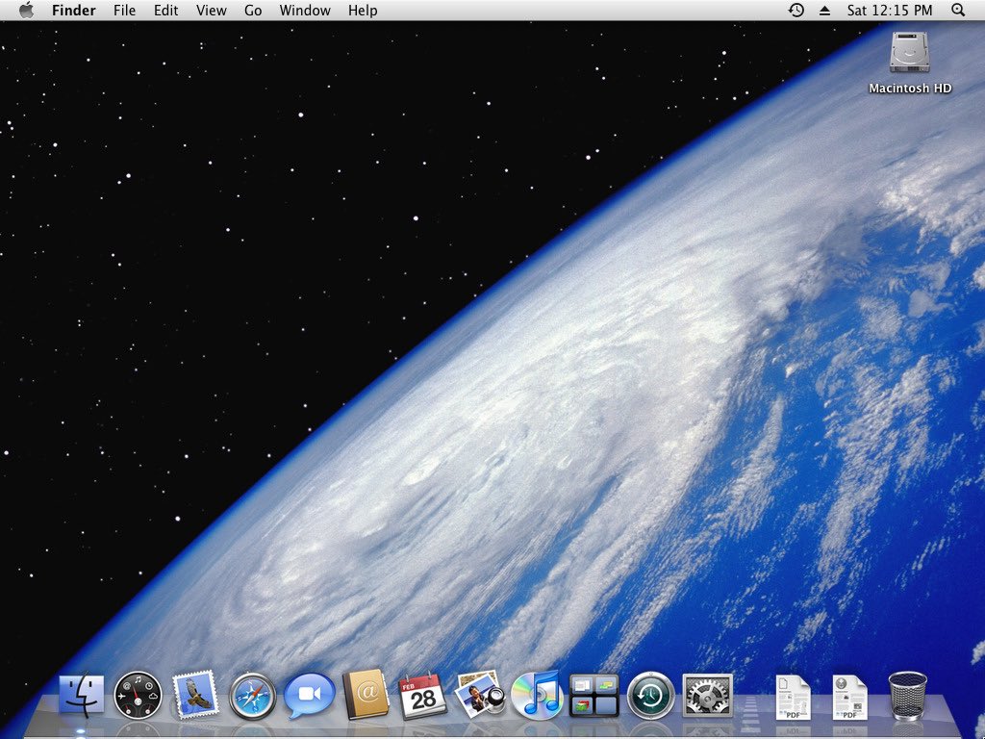The height and width of the screenshot is (739, 985).
Task: Open the Trash in the Dock
Action: pyautogui.click(x=907, y=696)
